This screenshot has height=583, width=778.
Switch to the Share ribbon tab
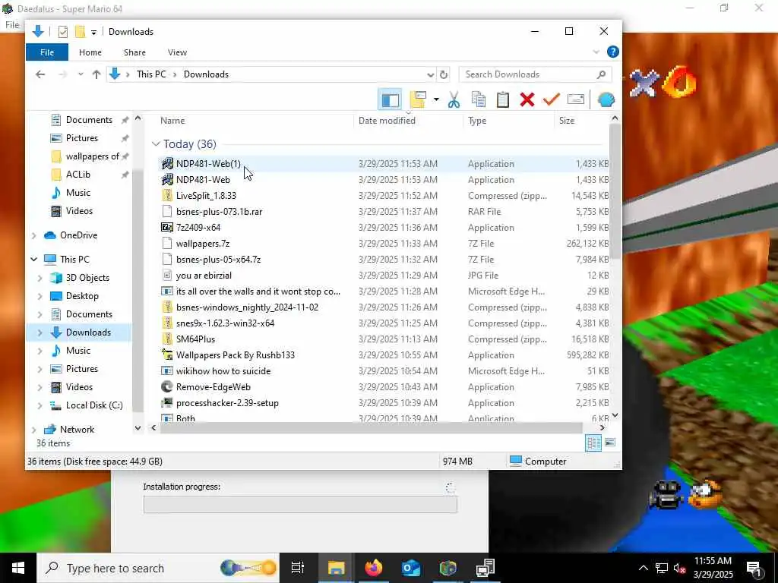[x=134, y=52]
